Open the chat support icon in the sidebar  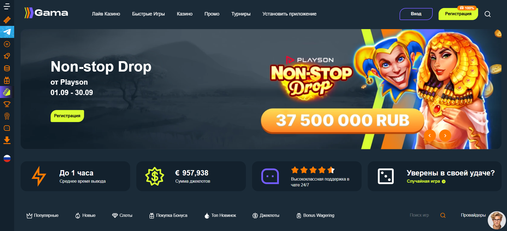coord(7,128)
